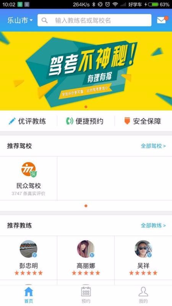Expand the 乐山市 city dropdown
Image resolution: width=172 pixels, height=306 pixels.
pyautogui.click(x=20, y=20)
